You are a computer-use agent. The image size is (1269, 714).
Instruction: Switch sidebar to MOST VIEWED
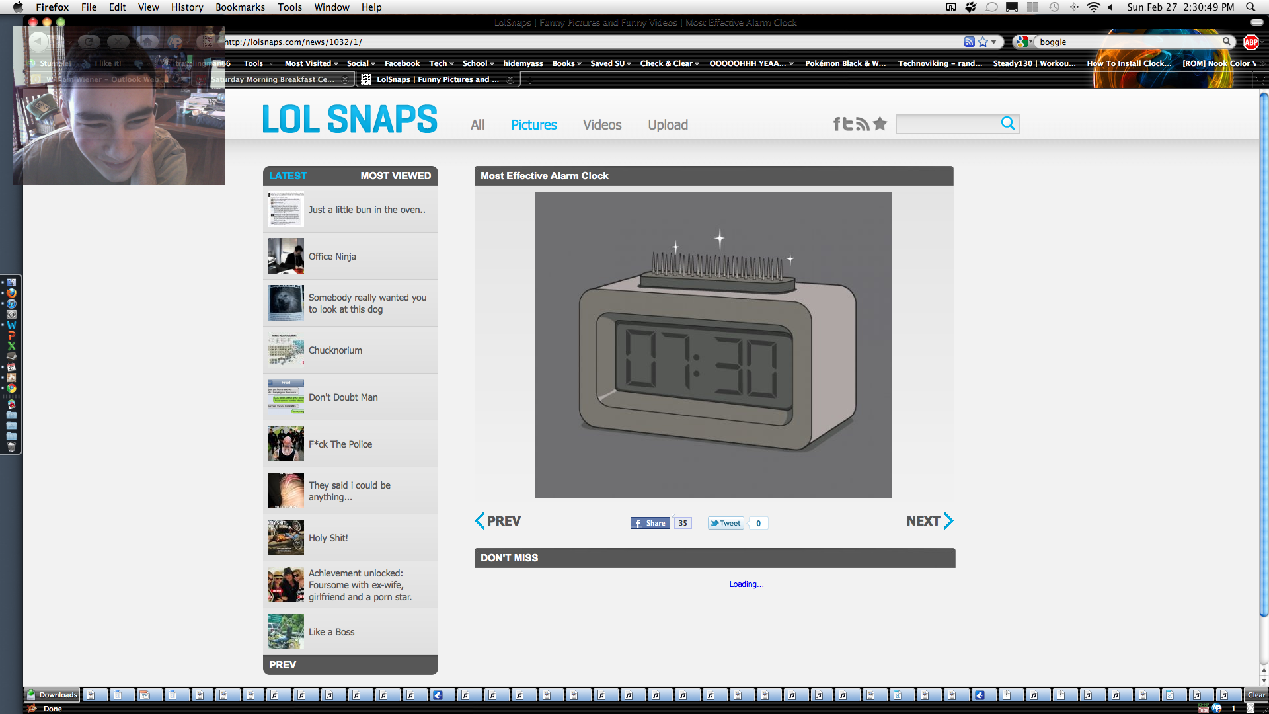tap(395, 176)
